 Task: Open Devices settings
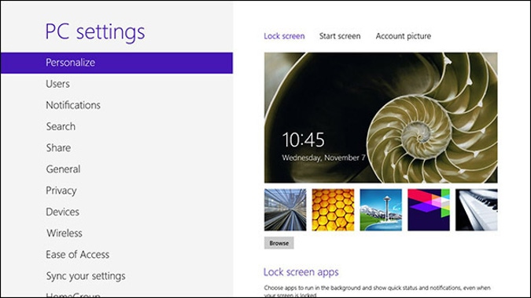[63, 212]
